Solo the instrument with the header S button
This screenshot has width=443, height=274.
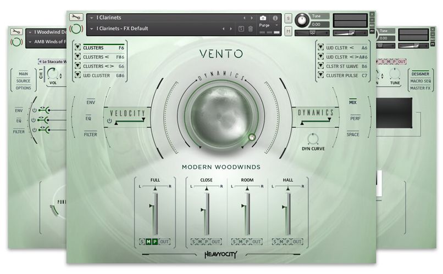(289, 19)
